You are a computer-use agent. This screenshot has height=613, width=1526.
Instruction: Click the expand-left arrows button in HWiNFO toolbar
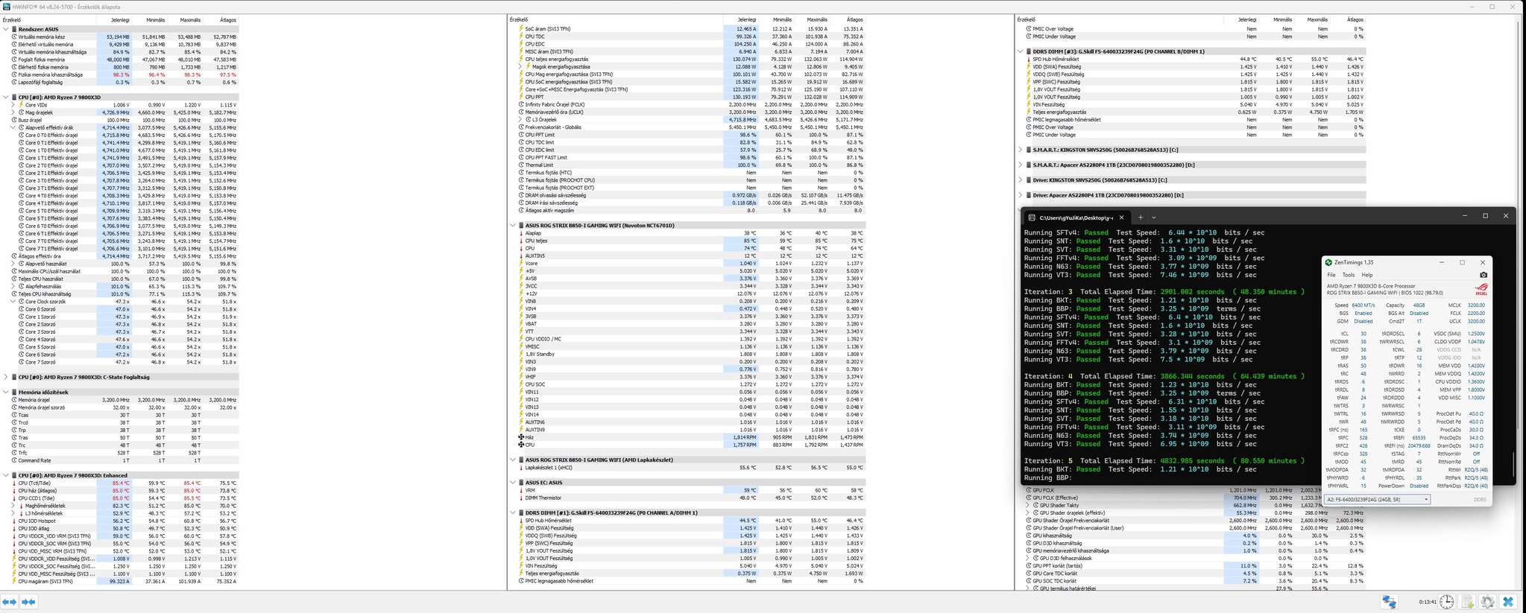[x=10, y=602]
